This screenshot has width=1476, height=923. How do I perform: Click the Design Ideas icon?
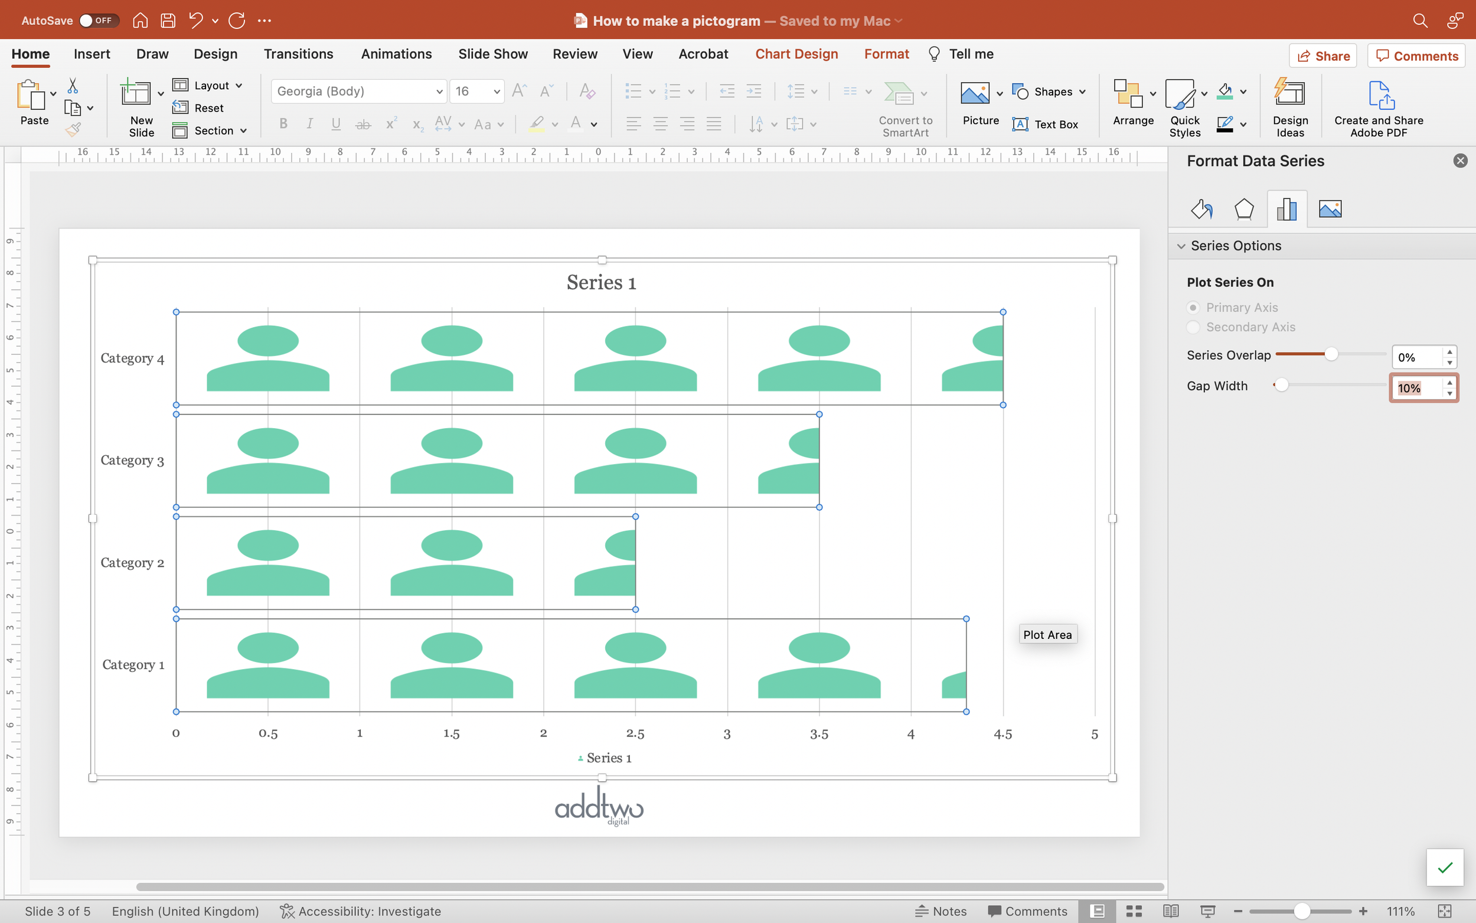pyautogui.click(x=1289, y=107)
